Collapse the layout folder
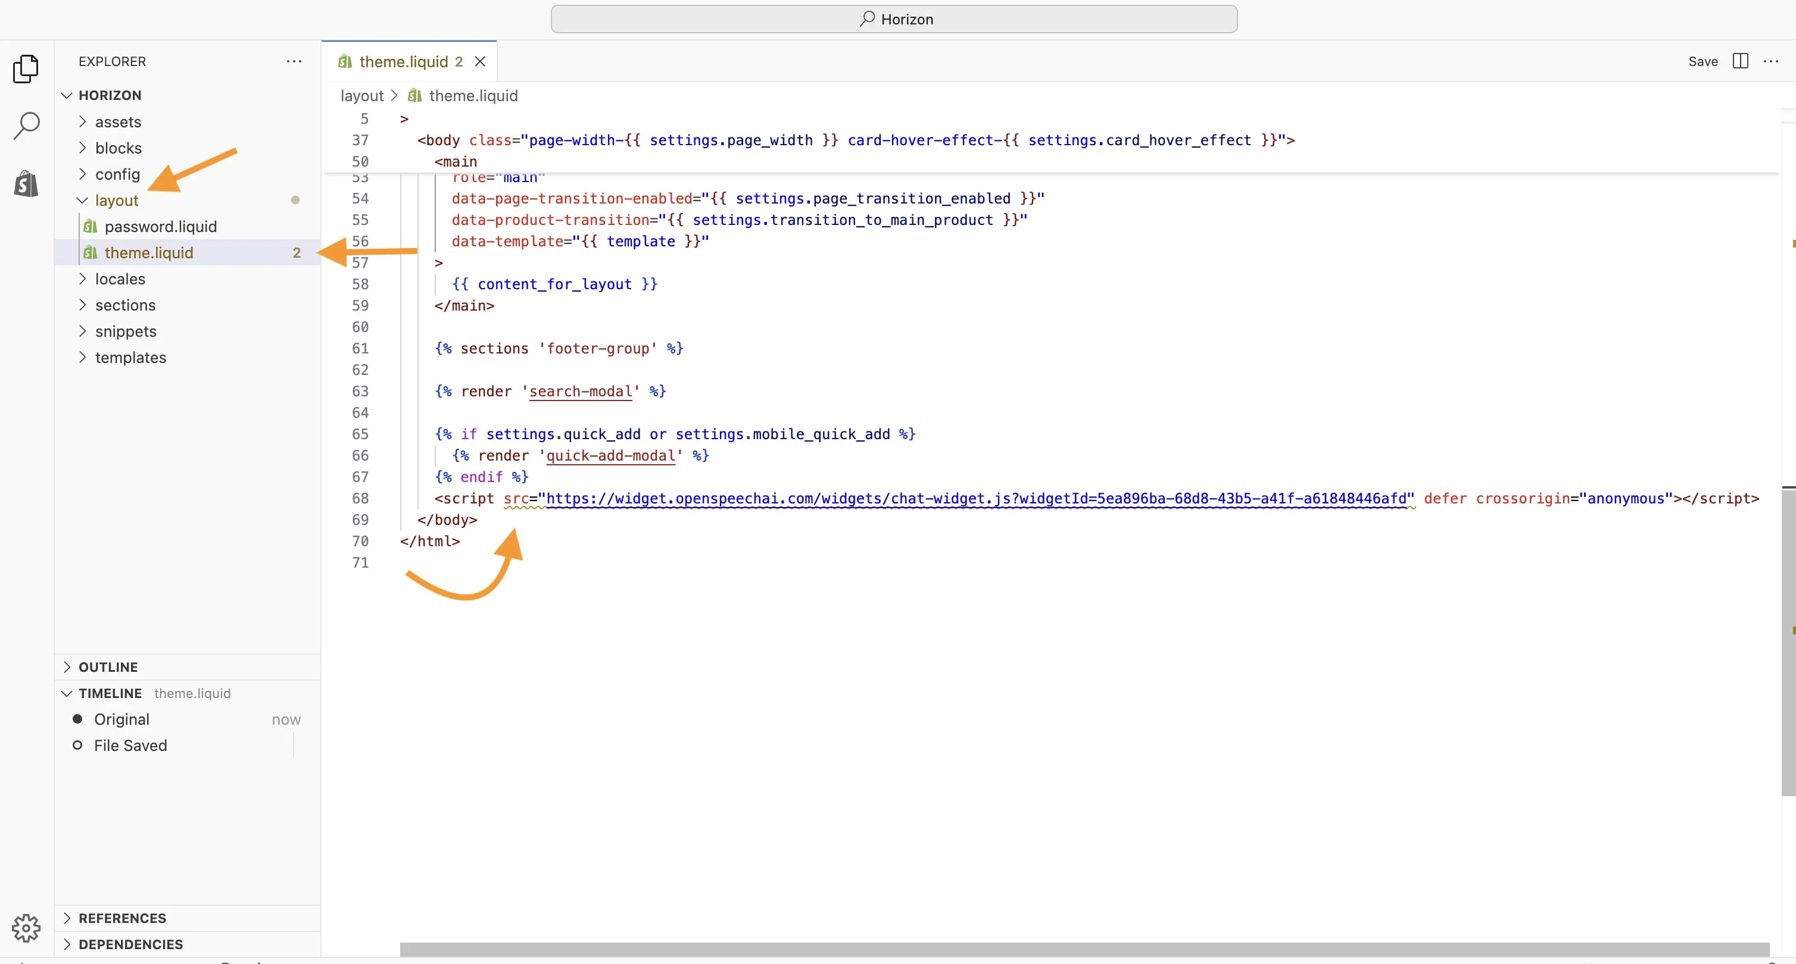1796x964 pixels. (x=188, y=200)
